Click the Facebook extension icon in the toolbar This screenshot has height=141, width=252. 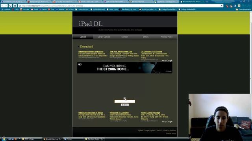pyautogui.click(x=235, y=6)
